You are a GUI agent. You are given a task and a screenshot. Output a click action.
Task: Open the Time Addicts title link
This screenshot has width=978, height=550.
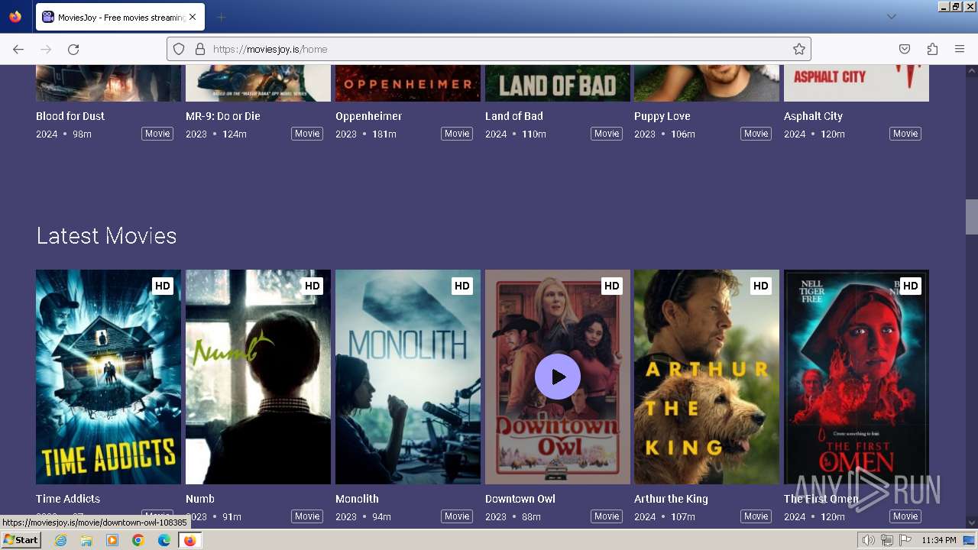(x=68, y=499)
